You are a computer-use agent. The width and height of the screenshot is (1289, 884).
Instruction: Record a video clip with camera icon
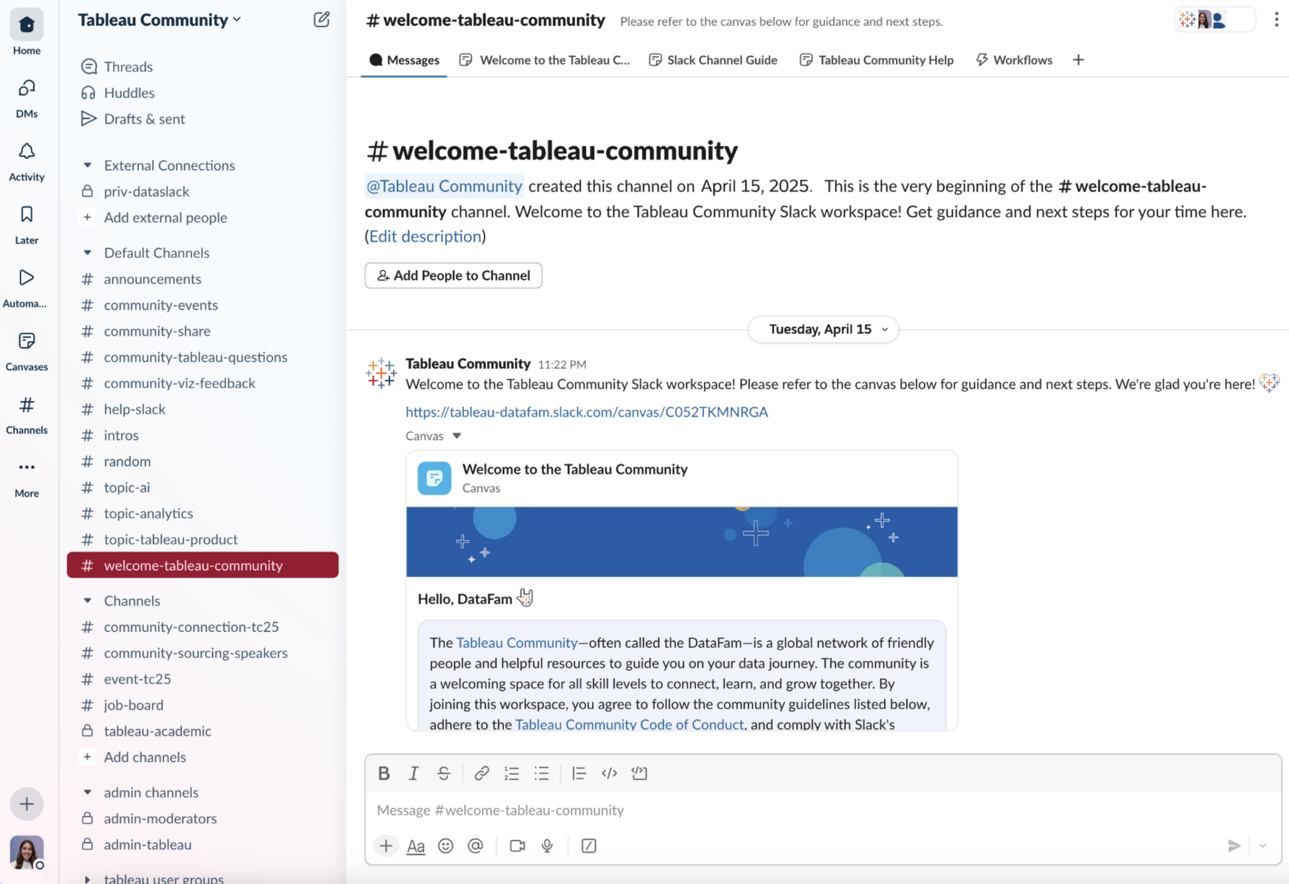tap(517, 846)
